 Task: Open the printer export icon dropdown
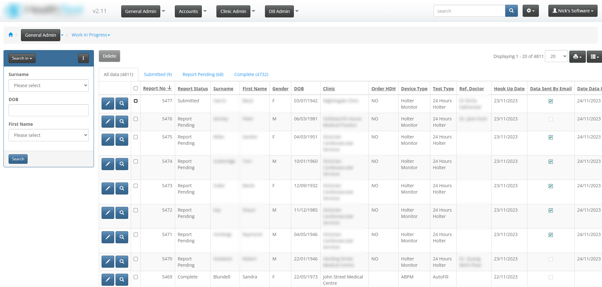pos(577,56)
